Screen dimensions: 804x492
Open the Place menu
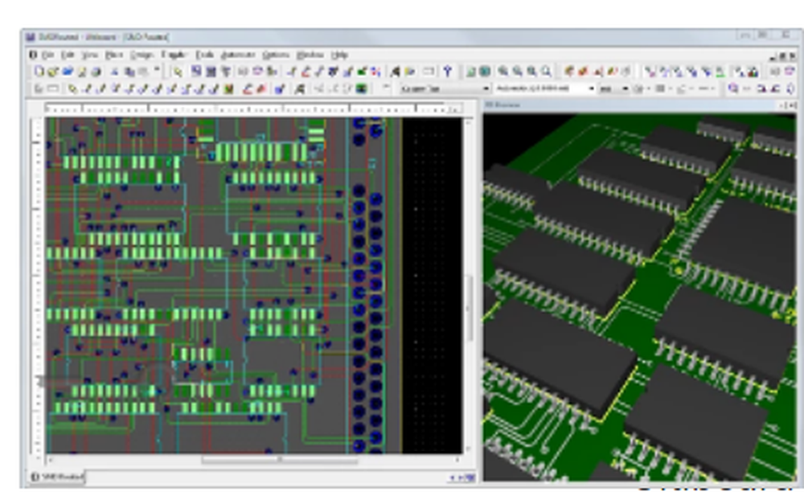pyautogui.click(x=114, y=55)
